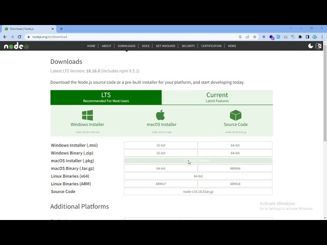The width and height of the screenshot is (327, 245).
Task: Click the share page icon in address bar
Action: (x=247, y=37)
